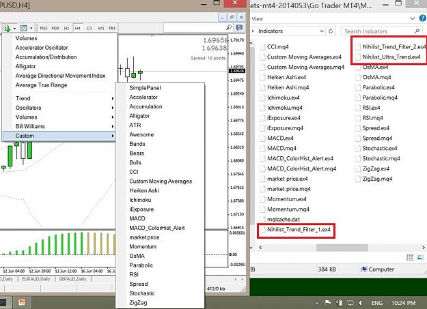
Task: Click Explorer horizontal scrollbar right arrow
Action: [x=424, y=248]
